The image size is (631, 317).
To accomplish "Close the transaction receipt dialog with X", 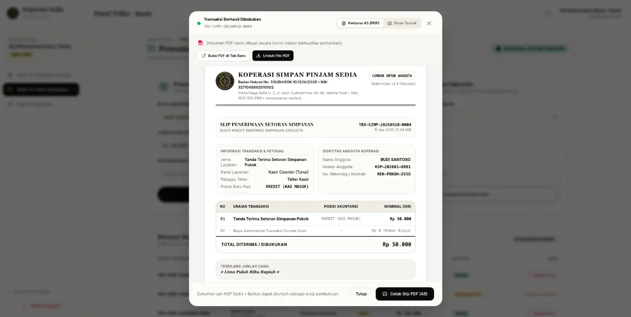I will (429, 23).
